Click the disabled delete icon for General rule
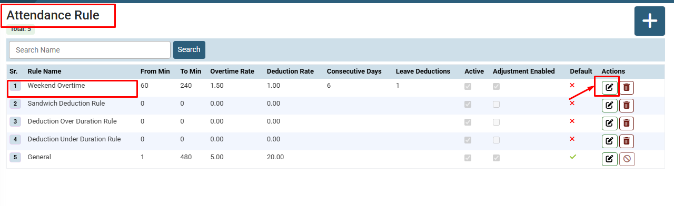The width and height of the screenshot is (674, 206). [627, 159]
